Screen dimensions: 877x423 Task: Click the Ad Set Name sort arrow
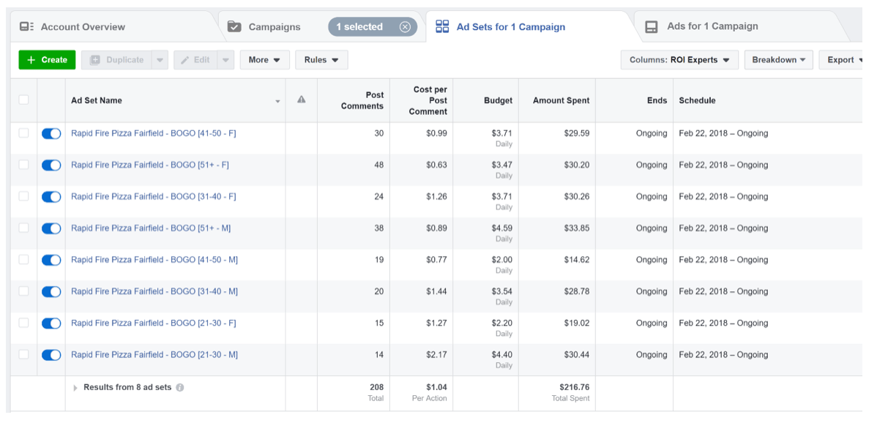pyautogui.click(x=278, y=102)
